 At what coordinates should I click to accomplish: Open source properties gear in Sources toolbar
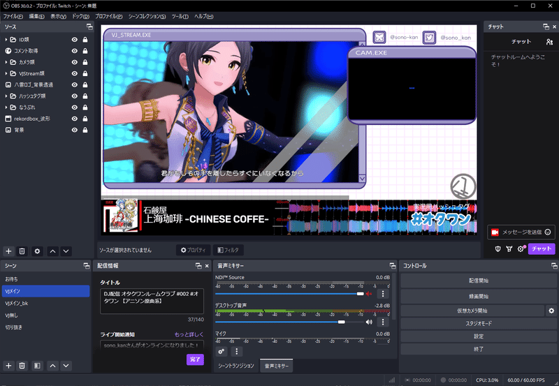coord(37,251)
